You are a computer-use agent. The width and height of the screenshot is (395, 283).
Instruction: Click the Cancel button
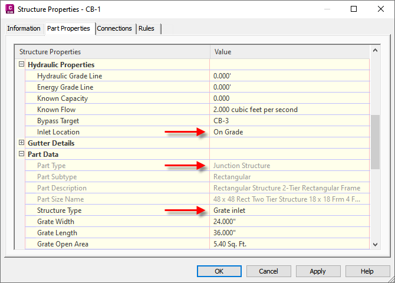tap(268, 271)
